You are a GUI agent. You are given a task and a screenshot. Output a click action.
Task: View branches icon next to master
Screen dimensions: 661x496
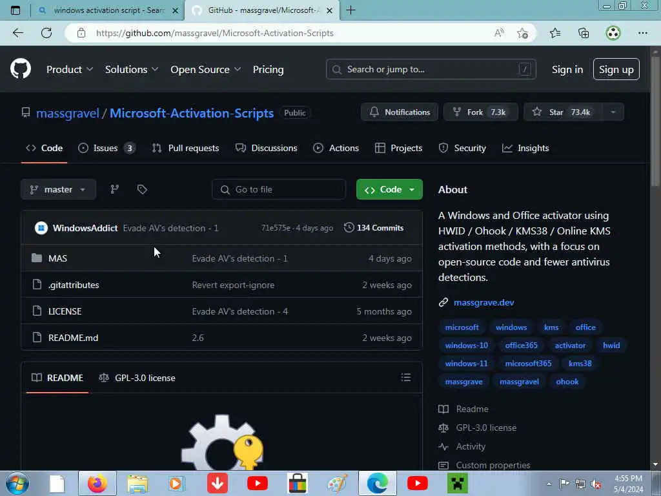tap(114, 189)
